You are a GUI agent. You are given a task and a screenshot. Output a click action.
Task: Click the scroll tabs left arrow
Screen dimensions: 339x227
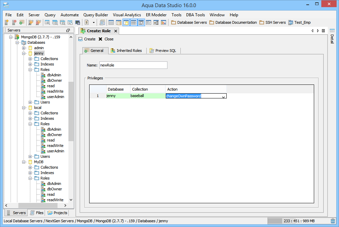pos(312,31)
